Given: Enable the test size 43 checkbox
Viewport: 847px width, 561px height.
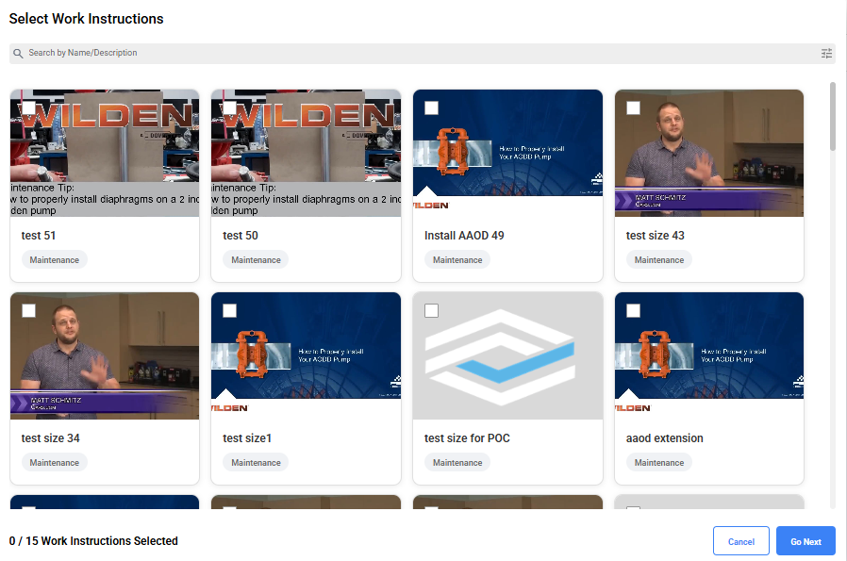Looking at the screenshot, I should [x=633, y=107].
